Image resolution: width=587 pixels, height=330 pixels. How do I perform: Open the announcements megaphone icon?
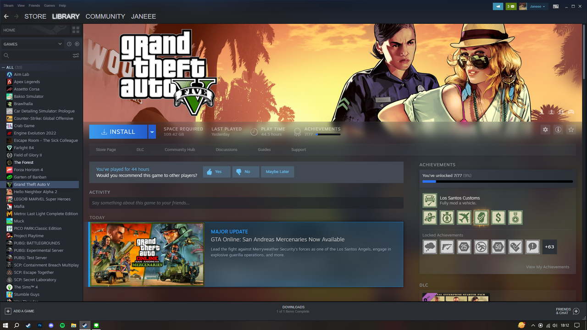click(498, 6)
